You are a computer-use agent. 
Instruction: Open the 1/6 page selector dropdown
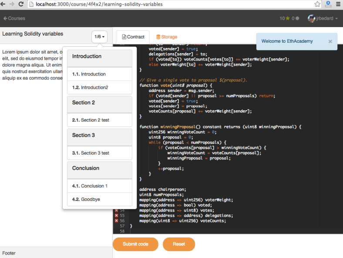pos(99,37)
